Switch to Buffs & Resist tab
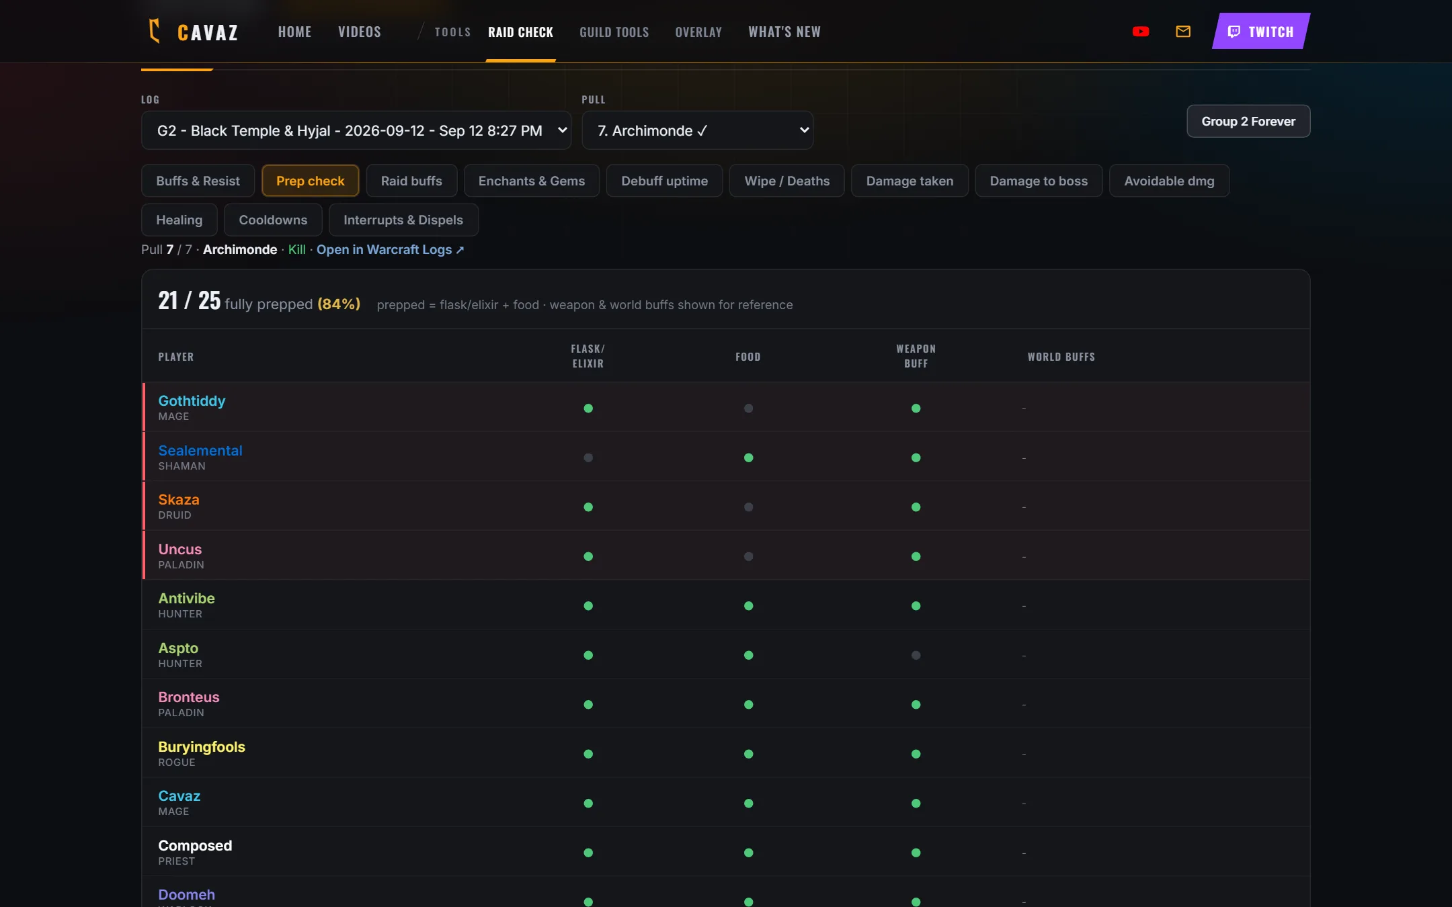This screenshot has height=907, width=1452. 198,181
